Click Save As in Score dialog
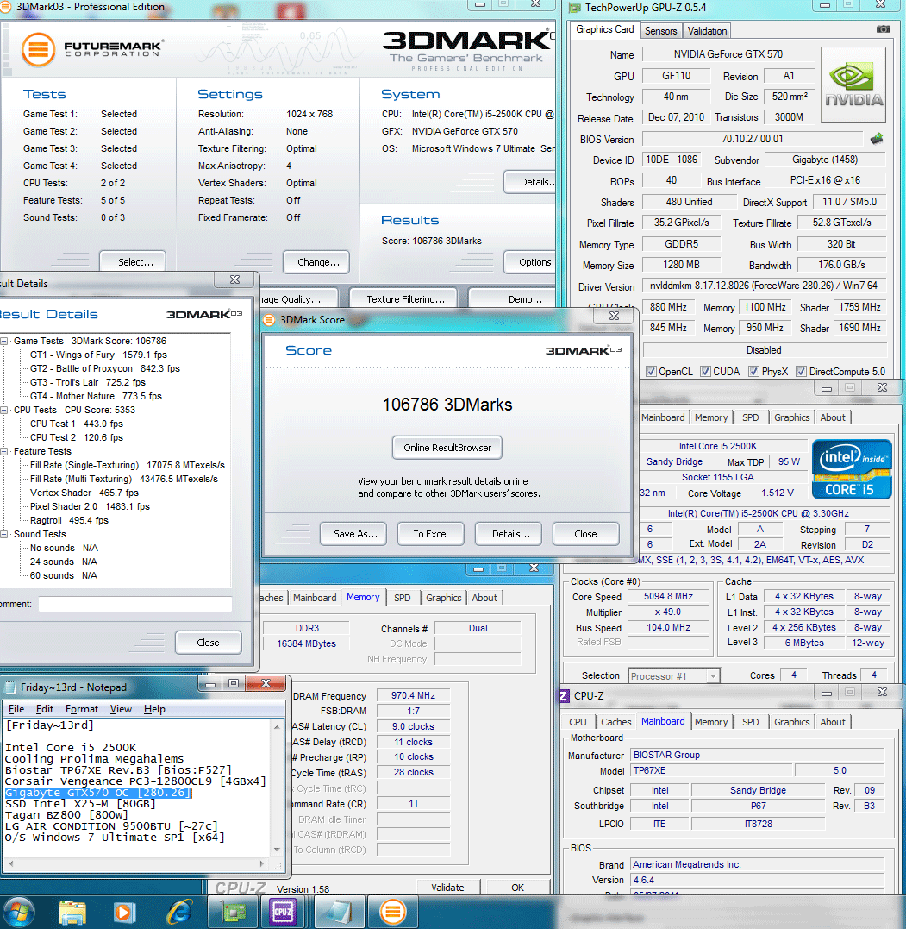 coord(353,534)
